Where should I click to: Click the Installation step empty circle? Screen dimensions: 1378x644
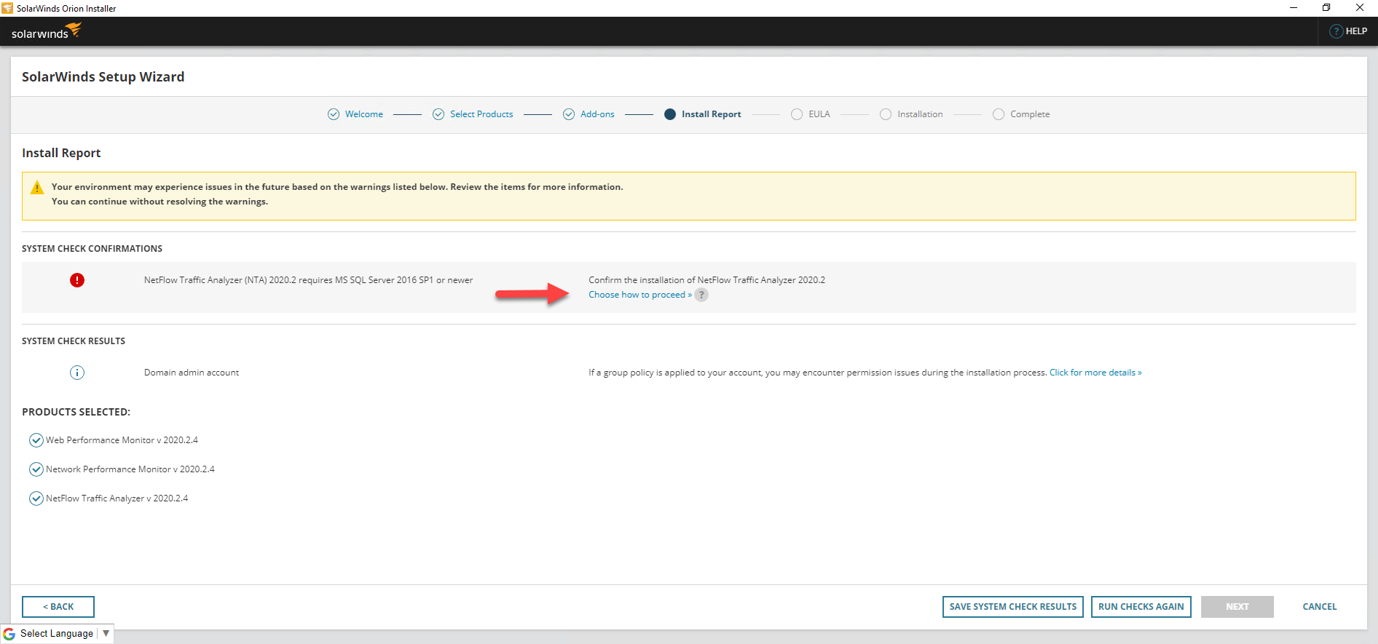[886, 114]
